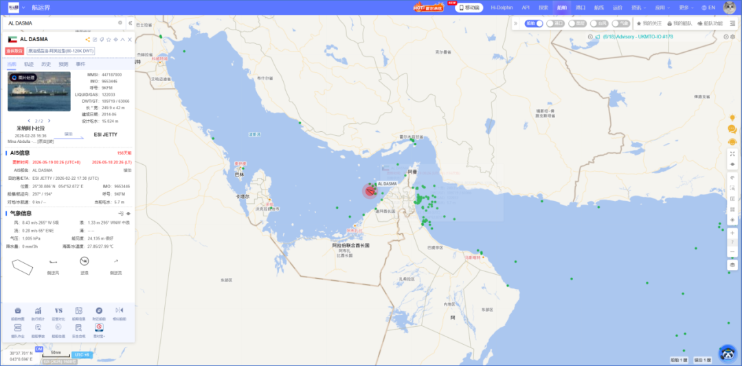742x366 pixels.
Task: Toggle fullscreen map view icon
Action: pyautogui.click(x=732, y=154)
